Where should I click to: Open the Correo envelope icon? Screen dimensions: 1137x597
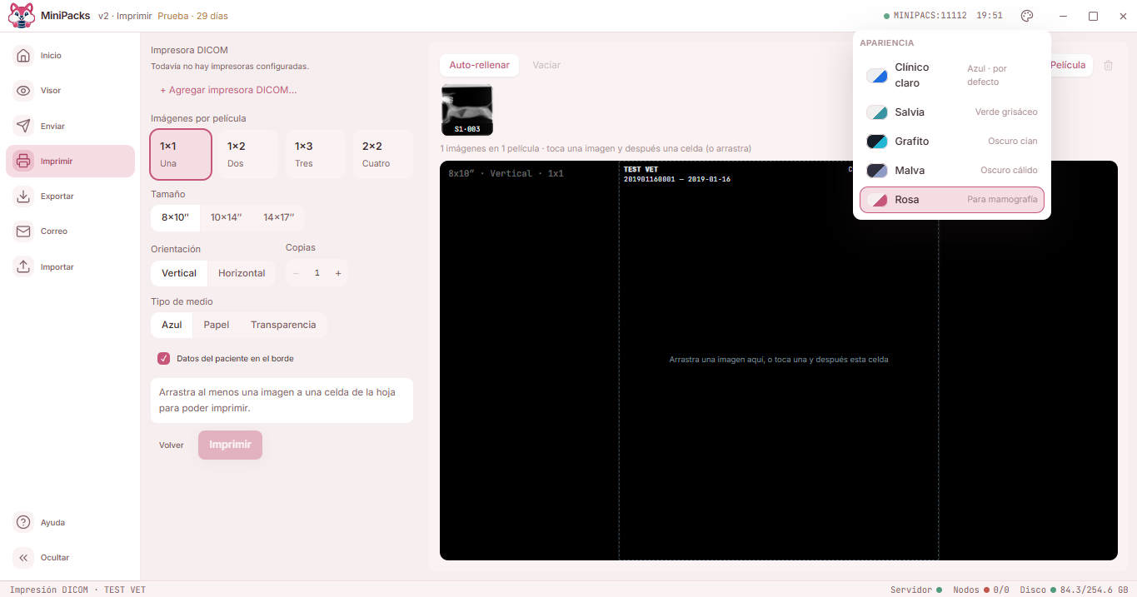point(23,231)
